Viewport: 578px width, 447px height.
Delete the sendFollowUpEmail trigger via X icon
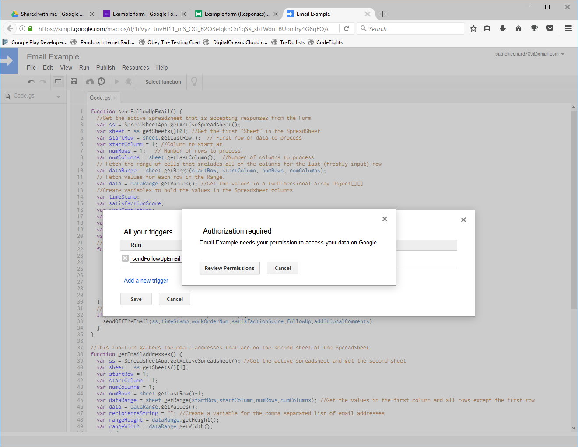(x=125, y=258)
